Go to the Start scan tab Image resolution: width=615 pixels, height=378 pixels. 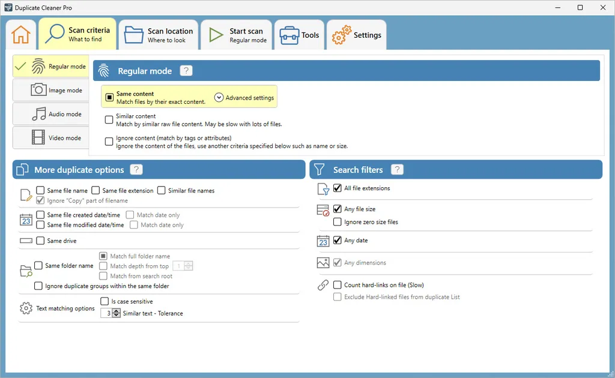click(237, 35)
